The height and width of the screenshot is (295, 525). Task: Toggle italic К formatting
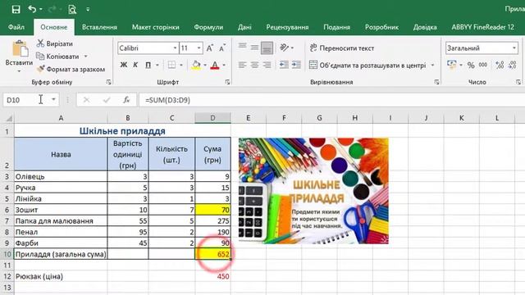[135, 65]
